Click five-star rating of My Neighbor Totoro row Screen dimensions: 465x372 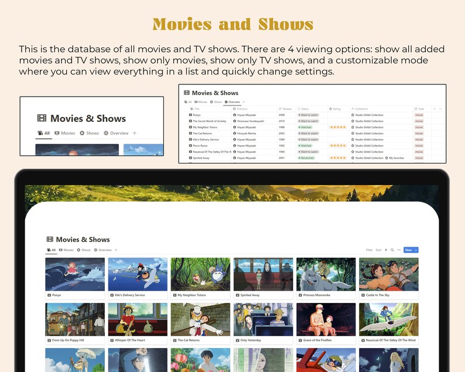click(338, 127)
